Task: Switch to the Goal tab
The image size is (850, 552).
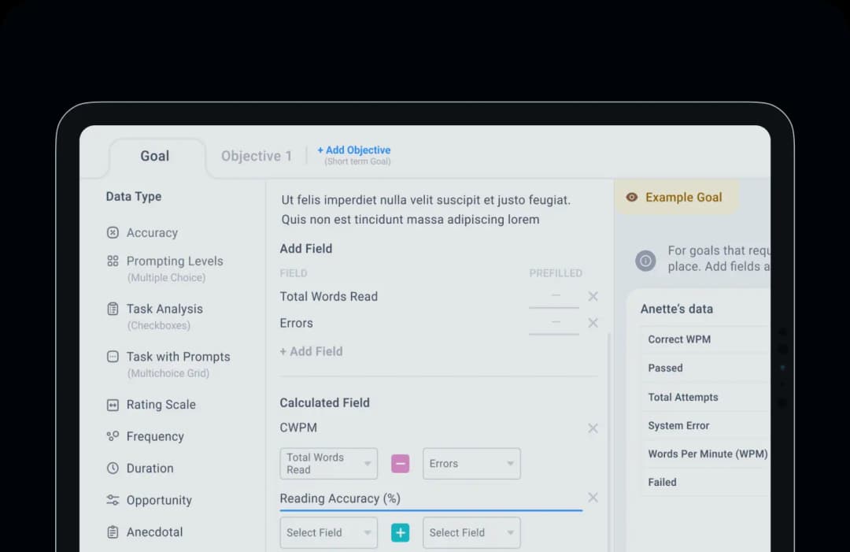Action: (x=155, y=156)
